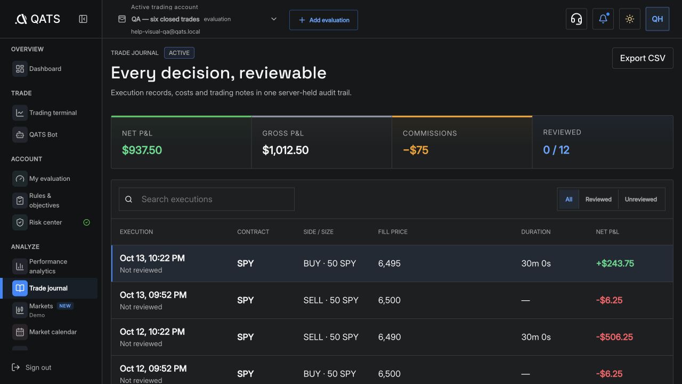Viewport: 682px width, 384px height.
Task: Click the Export CSV button
Action: [643, 58]
